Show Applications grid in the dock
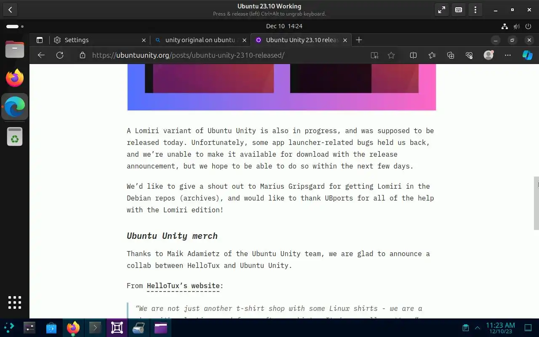 [x=15, y=302]
